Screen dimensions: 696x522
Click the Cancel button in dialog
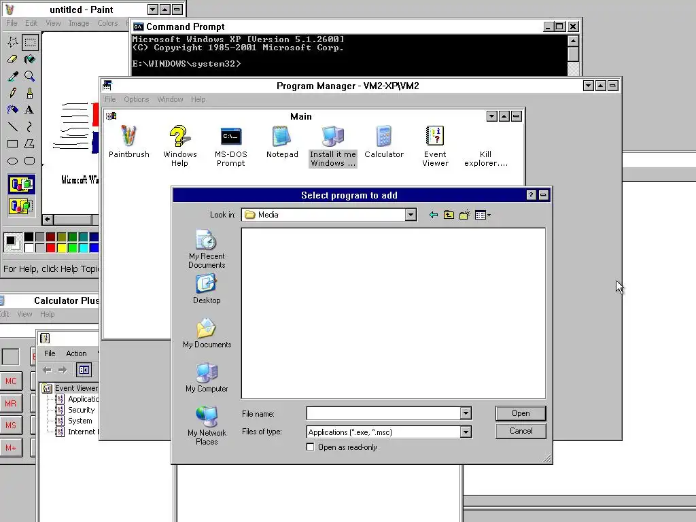pyautogui.click(x=521, y=431)
